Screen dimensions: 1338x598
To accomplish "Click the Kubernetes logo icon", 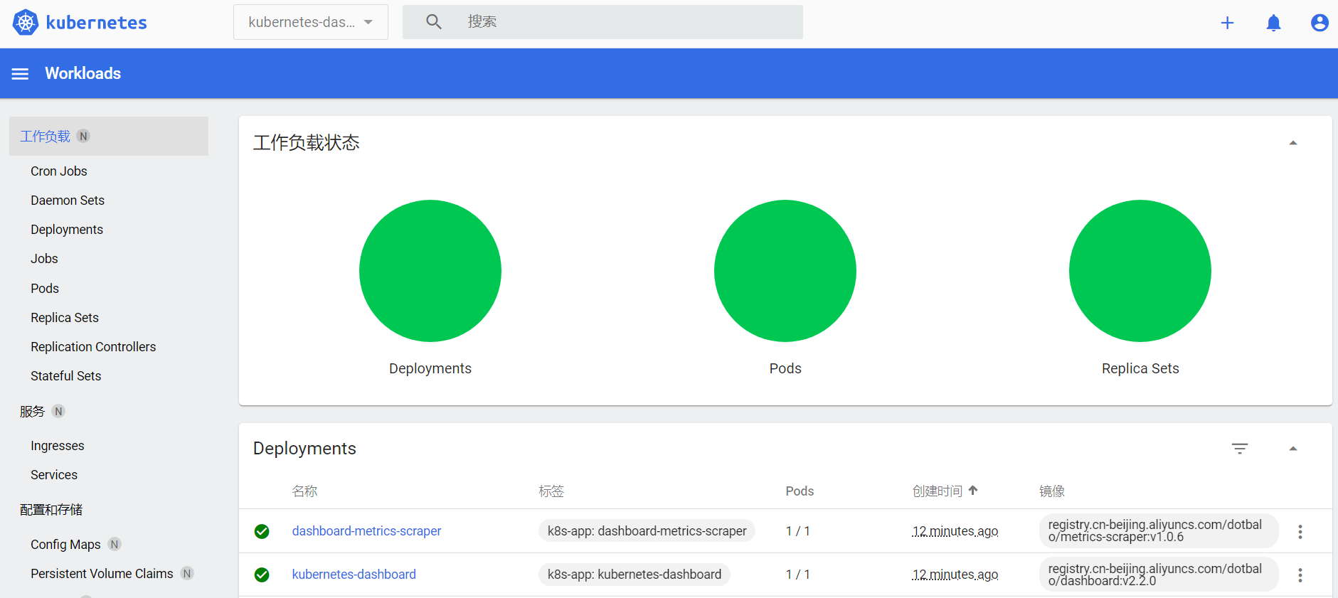I will pyautogui.click(x=26, y=22).
